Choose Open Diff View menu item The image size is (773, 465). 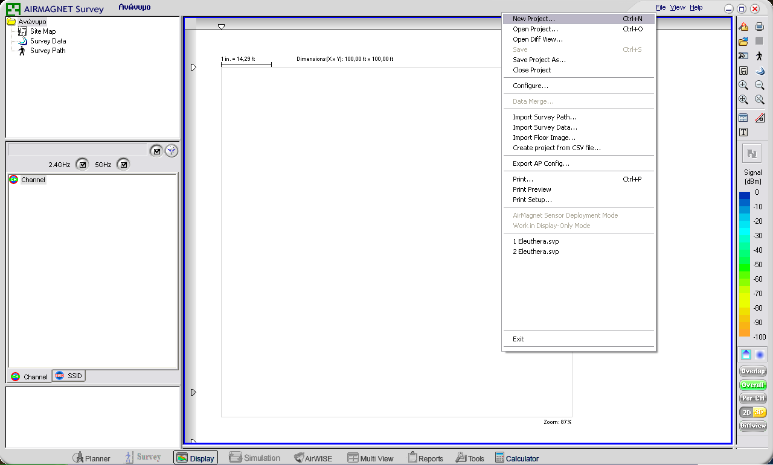(x=579, y=39)
